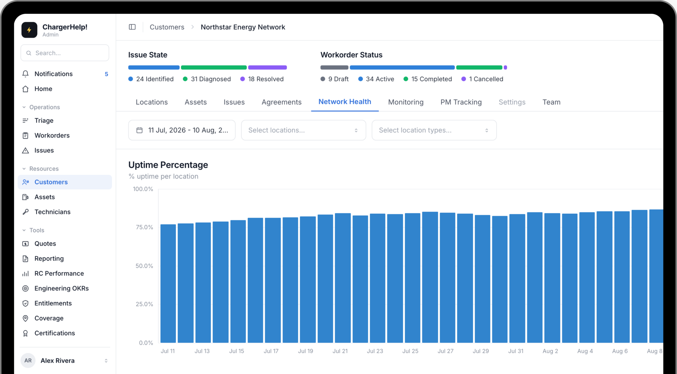
Task: Click the Assets charger icon in sidebar
Action: coord(26,197)
